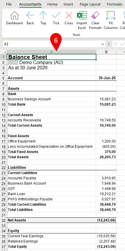Select the 'Business Savings Account' cell
Image resolution: width=125 pixels, height=251 pixels.
click(x=51, y=99)
